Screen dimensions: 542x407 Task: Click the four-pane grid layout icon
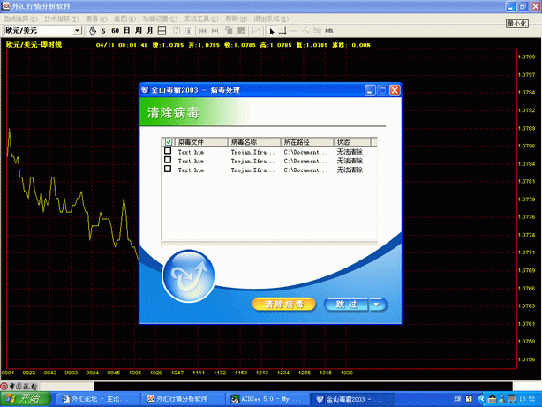pyautogui.click(x=162, y=31)
